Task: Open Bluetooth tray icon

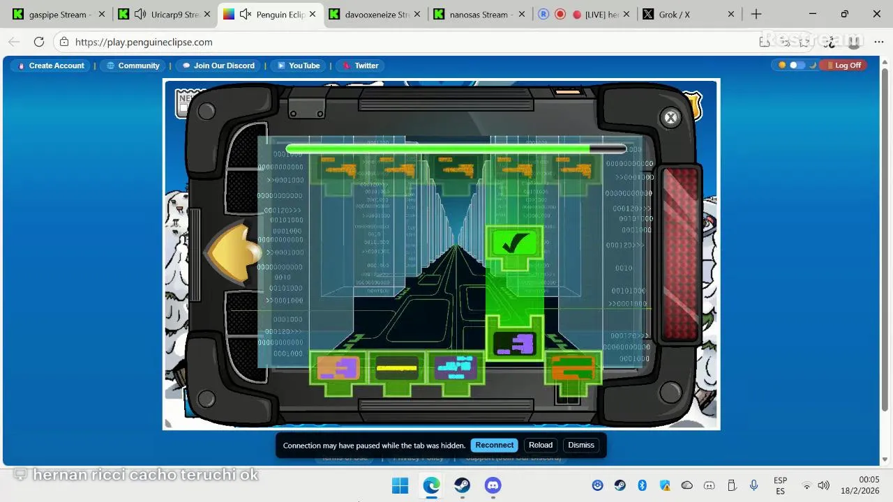Action: click(x=643, y=485)
